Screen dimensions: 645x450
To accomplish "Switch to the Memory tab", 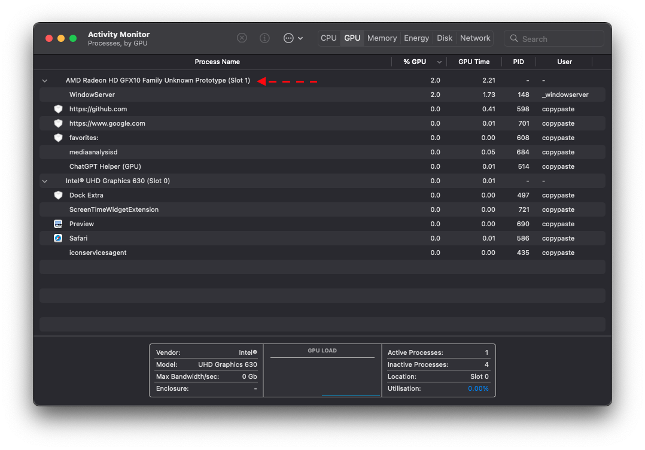I will tap(382, 38).
